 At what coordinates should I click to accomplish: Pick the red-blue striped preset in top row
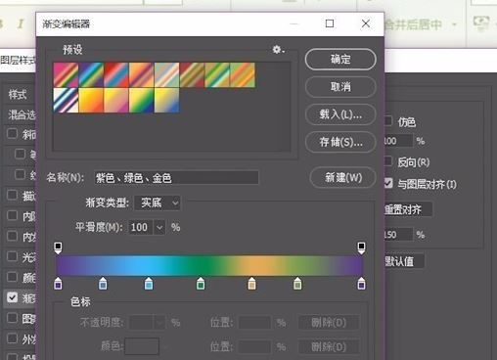(116, 75)
